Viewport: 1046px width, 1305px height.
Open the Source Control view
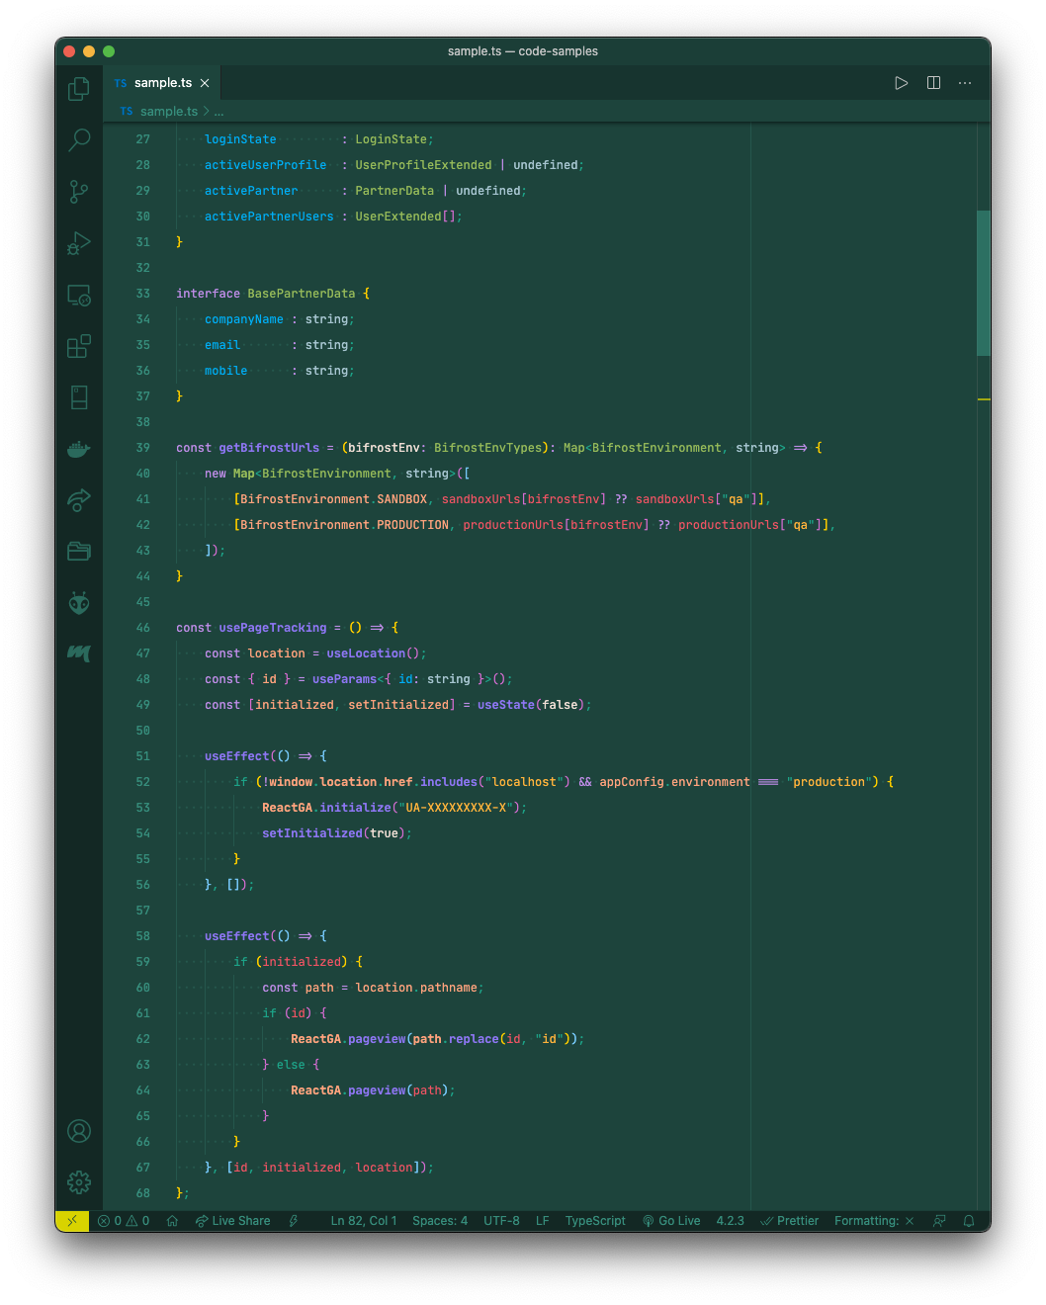79,192
